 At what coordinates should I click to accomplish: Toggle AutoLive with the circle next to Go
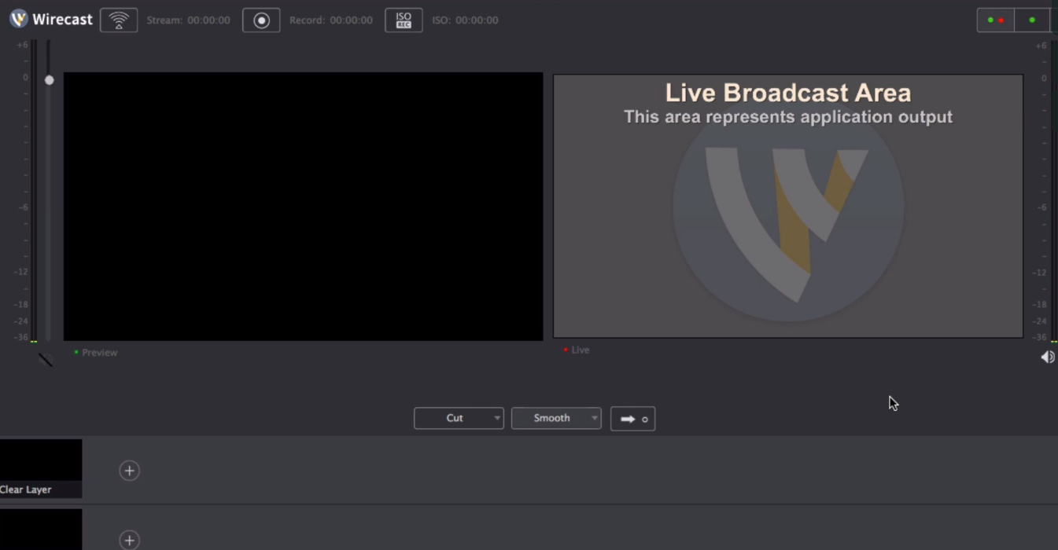tap(645, 419)
